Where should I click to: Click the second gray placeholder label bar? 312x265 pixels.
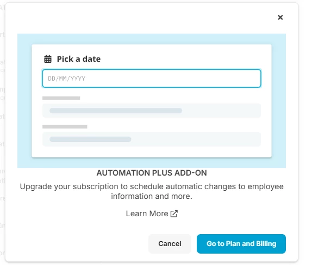click(65, 127)
